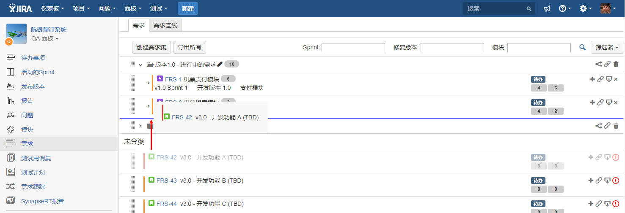Click the trash icon on the 版本1.0 row
The height and width of the screenshot is (213, 625).
tap(616, 65)
